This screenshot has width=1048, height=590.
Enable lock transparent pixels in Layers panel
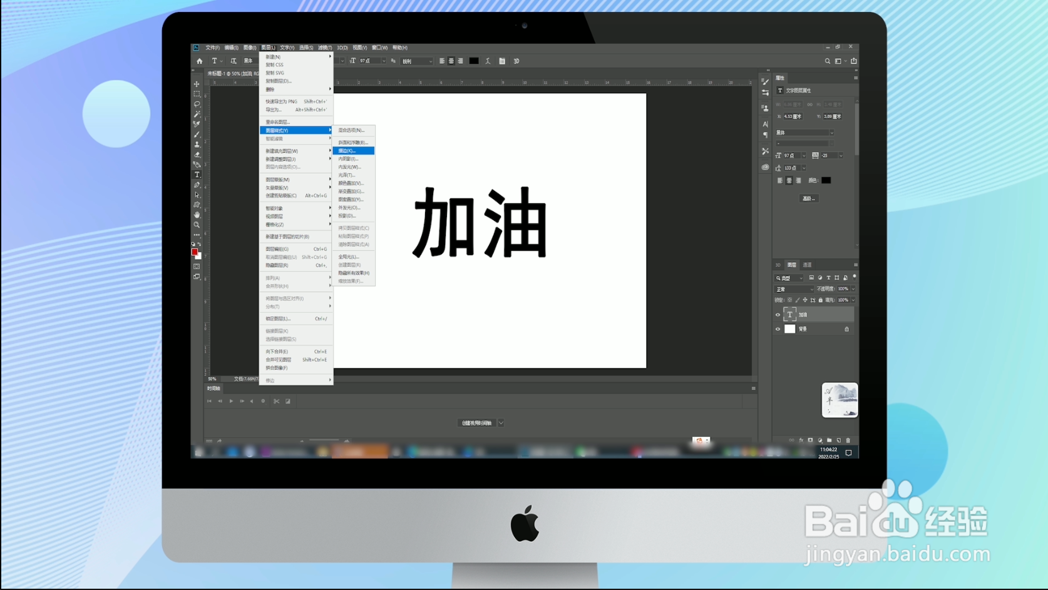click(x=789, y=300)
